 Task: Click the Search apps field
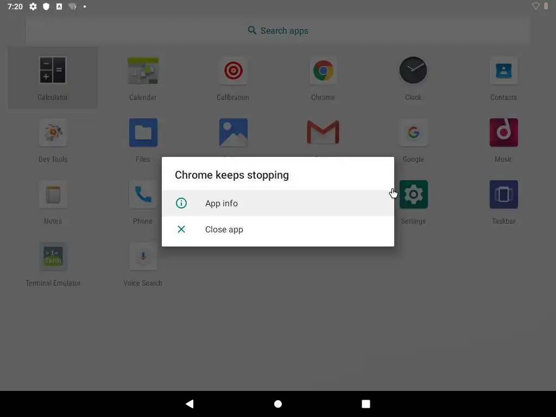277,30
